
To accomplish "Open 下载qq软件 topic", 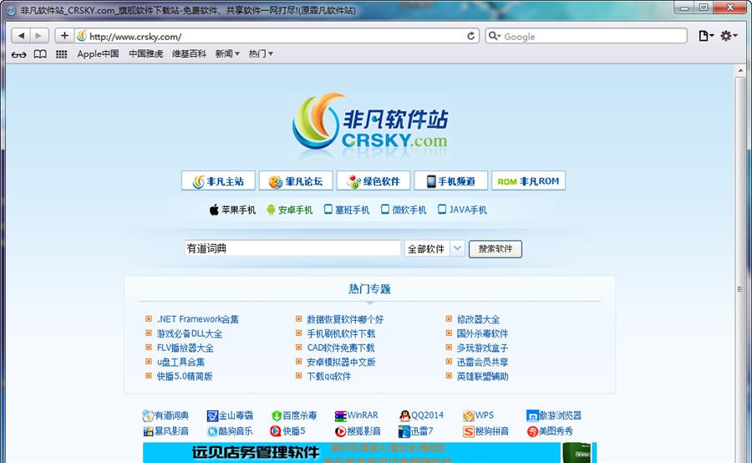I will click(329, 376).
